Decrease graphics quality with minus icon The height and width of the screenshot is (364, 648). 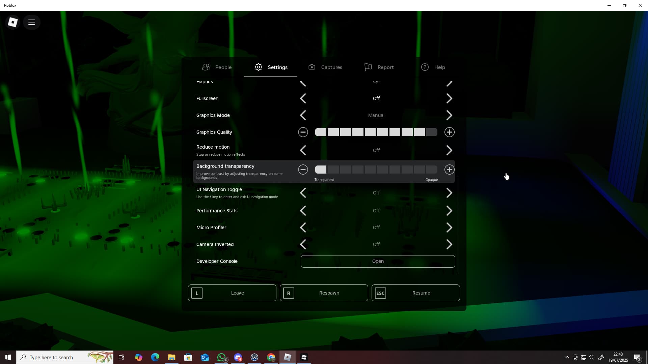point(303,132)
